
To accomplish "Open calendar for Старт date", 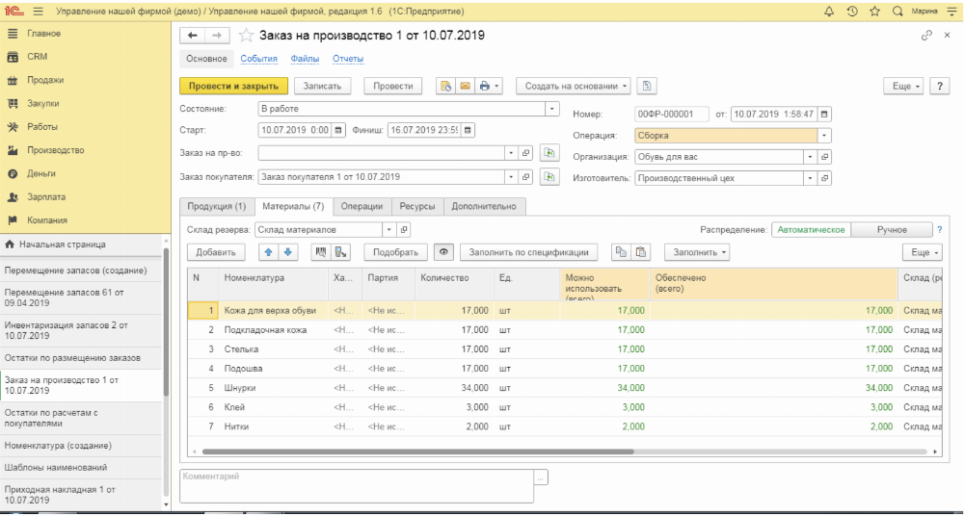I will [x=338, y=130].
